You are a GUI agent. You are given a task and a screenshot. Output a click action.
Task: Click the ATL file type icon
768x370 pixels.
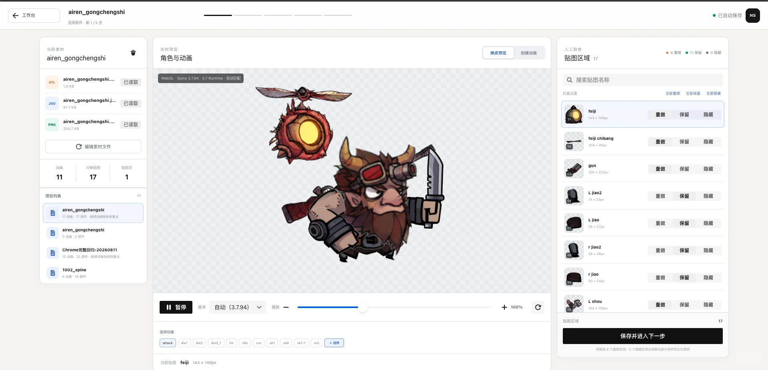[x=52, y=82]
